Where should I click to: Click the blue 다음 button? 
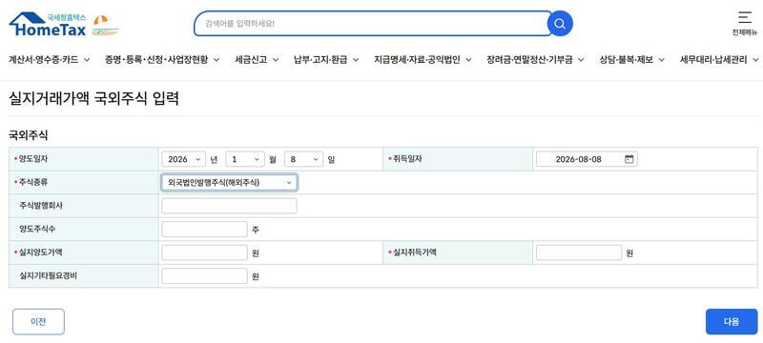point(732,322)
